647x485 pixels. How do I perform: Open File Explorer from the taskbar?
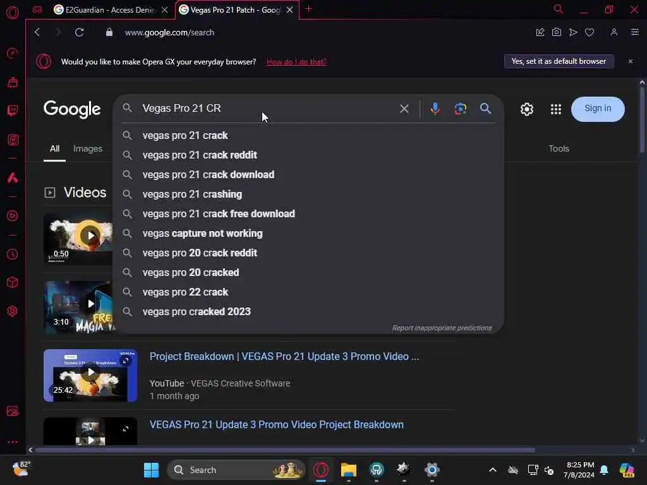pyautogui.click(x=349, y=470)
